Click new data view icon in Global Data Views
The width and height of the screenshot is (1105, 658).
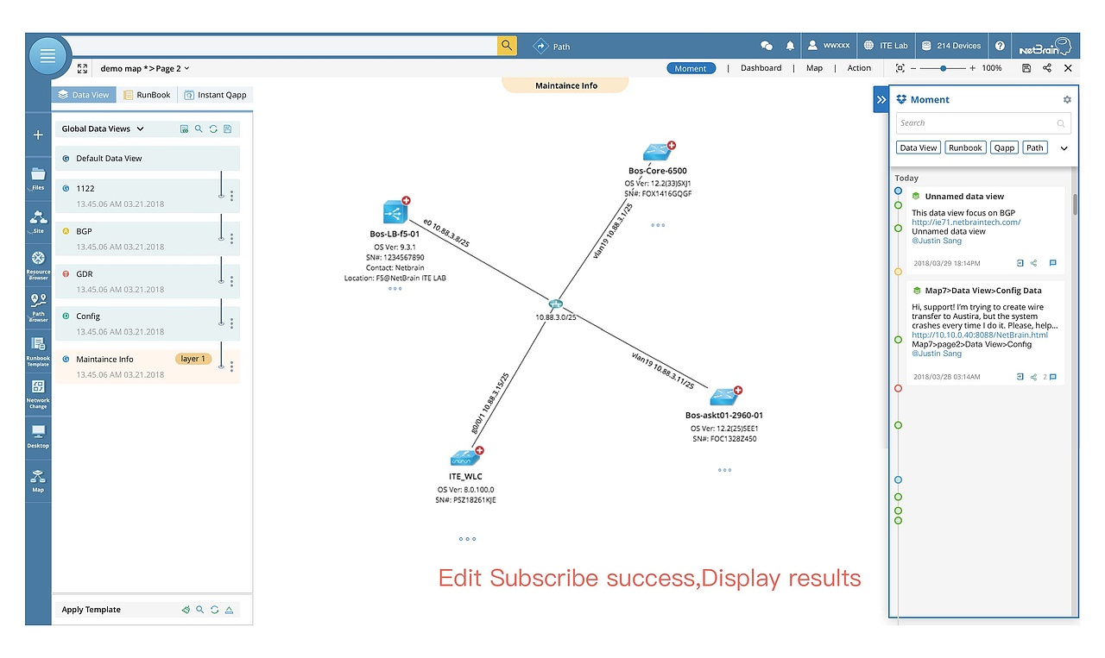point(184,129)
